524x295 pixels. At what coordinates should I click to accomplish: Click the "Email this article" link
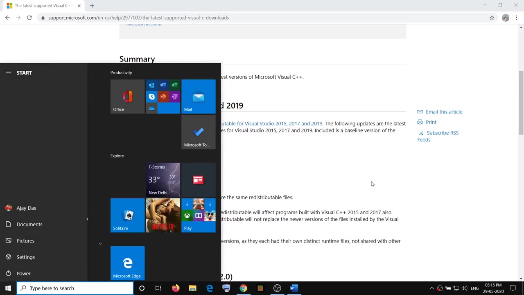tap(444, 111)
